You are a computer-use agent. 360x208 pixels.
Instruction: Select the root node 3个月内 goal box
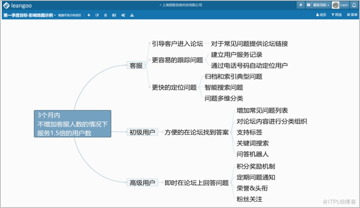coord(72,124)
